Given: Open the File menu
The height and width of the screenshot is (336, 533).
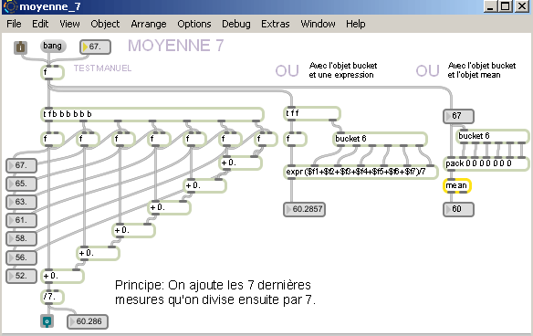Looking at the screenshot, I should pyautogui.click(x=14, y=24).
